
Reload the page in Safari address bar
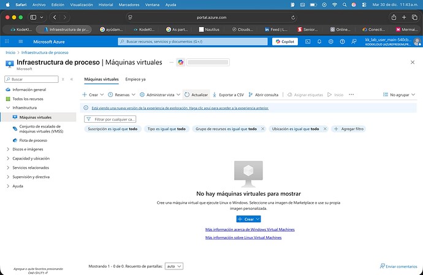click(x=293, y=18)
